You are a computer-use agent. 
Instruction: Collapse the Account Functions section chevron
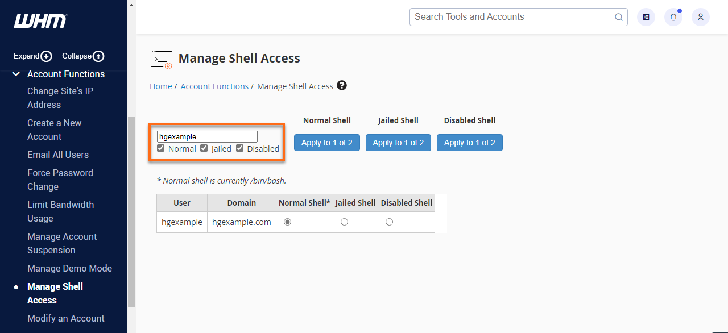tap(15, 73)
